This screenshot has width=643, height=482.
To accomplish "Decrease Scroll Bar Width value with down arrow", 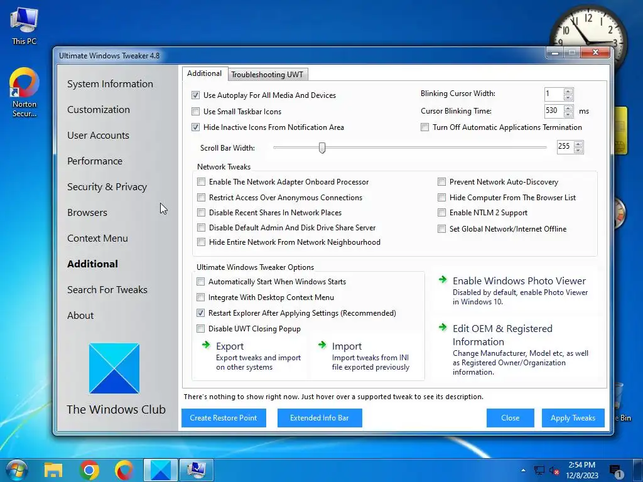I will click(578, 150).
